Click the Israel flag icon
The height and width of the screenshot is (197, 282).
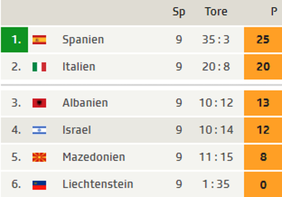(39, 130)
